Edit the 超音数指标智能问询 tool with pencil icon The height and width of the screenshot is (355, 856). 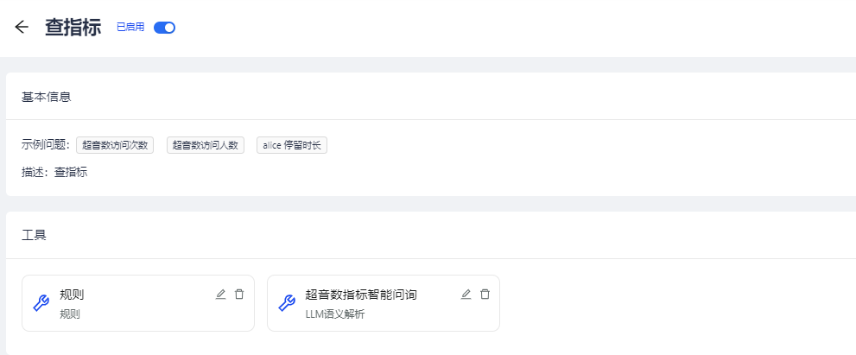pyautogui.click(x=466, y=295)
